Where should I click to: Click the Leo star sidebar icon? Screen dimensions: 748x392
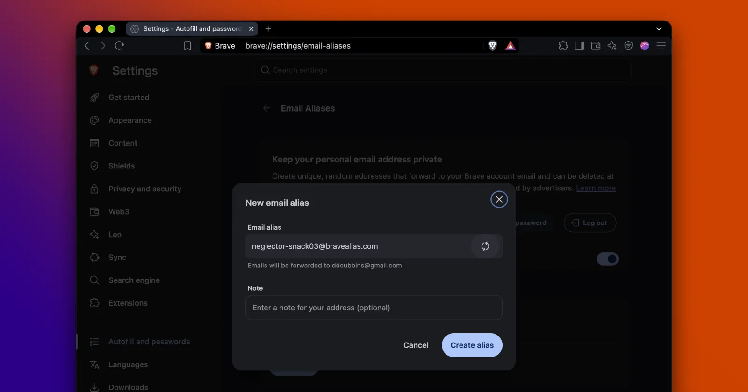point(94,235)
